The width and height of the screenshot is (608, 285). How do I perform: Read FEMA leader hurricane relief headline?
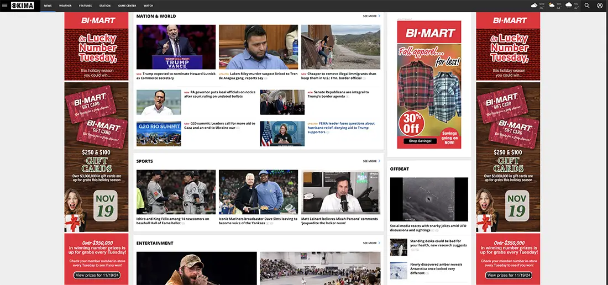341,128
